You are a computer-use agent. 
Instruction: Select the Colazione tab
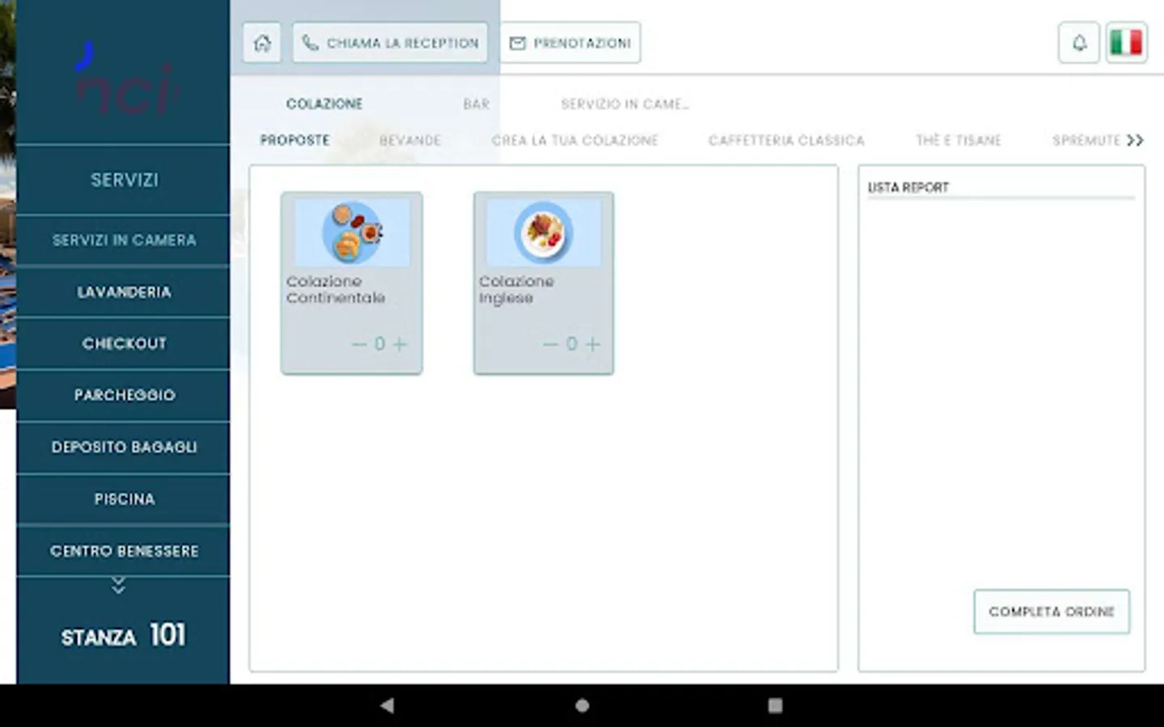(x=324, y=104)
